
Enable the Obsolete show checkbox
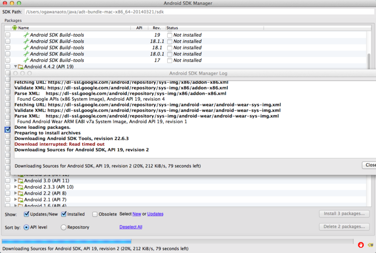click(x=95, y=214)
